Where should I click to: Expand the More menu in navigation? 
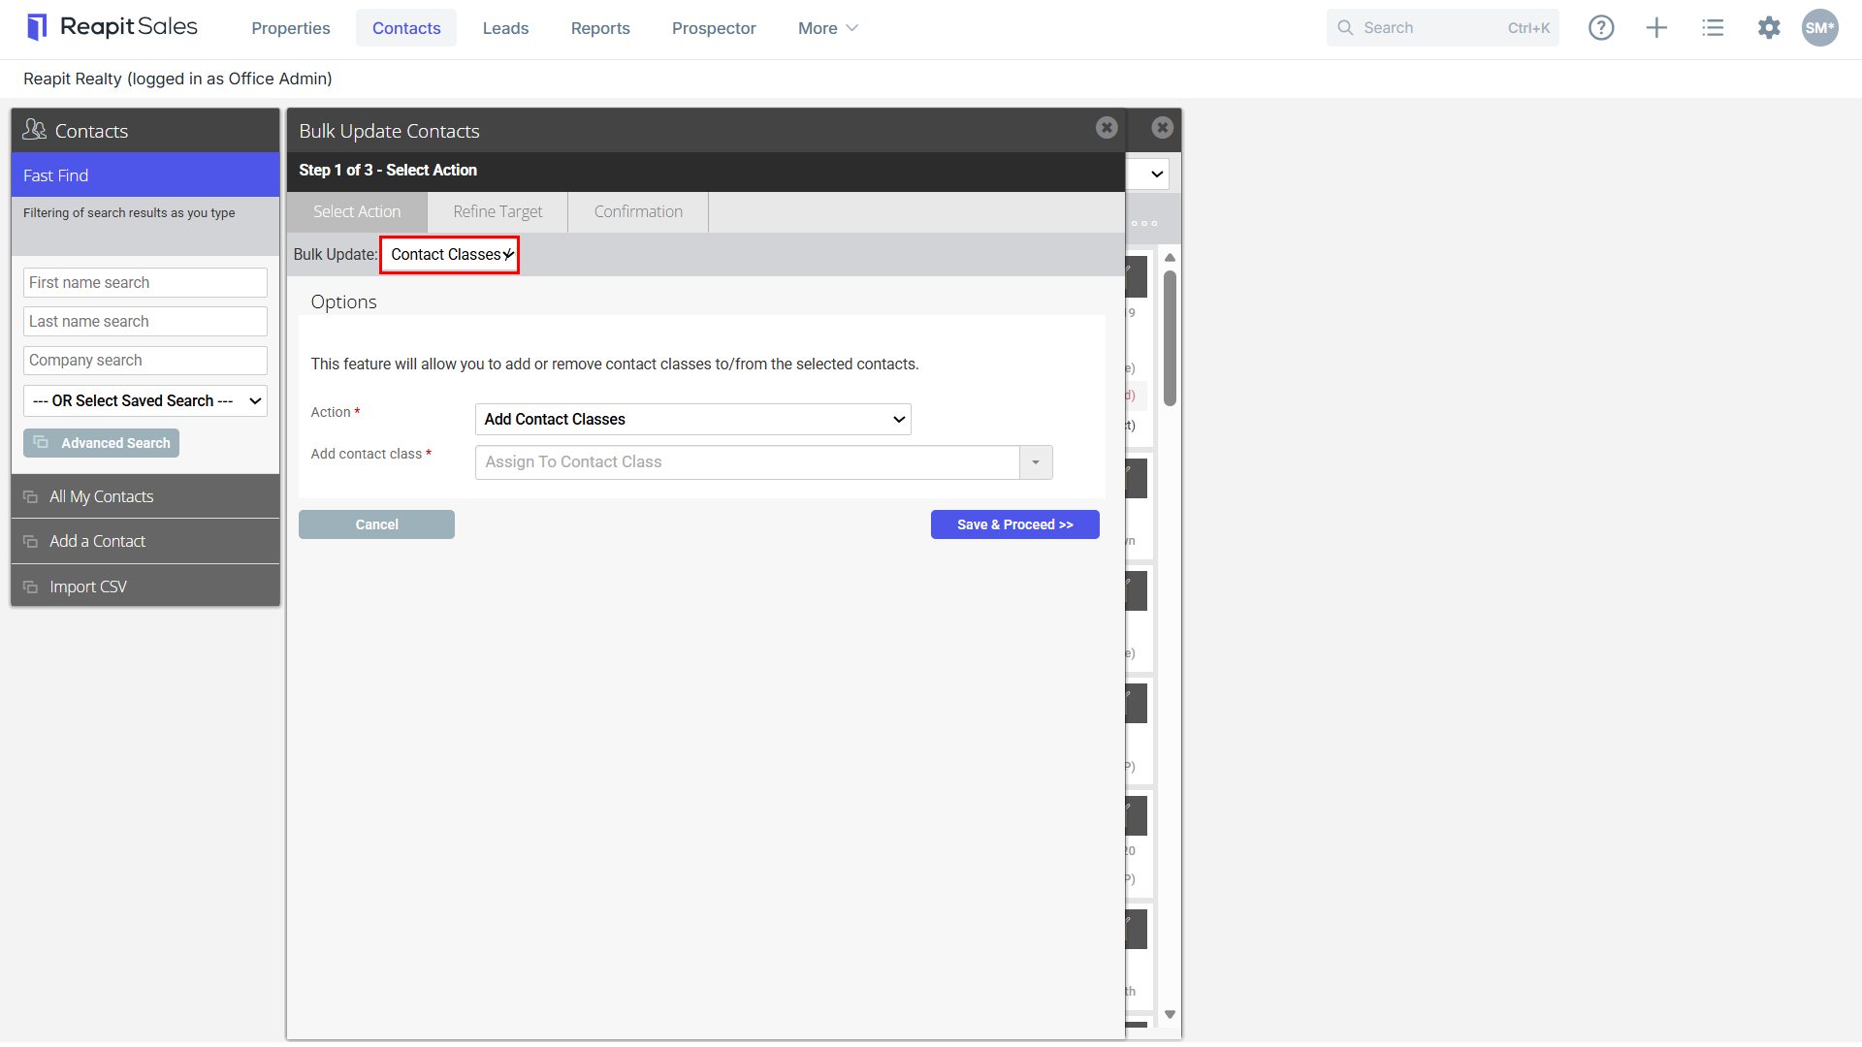coord(827,28)
